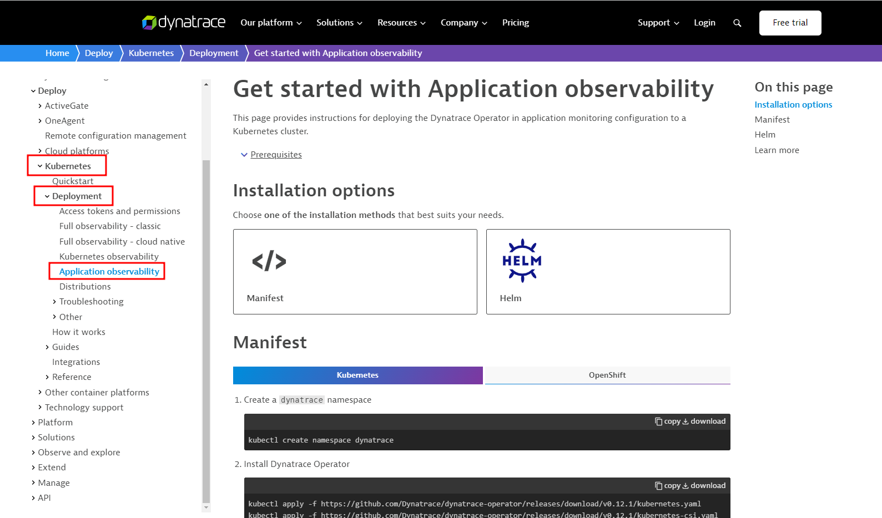Go to the Pricing page
The width and height of the screenshot is (882, 518).
516,23
